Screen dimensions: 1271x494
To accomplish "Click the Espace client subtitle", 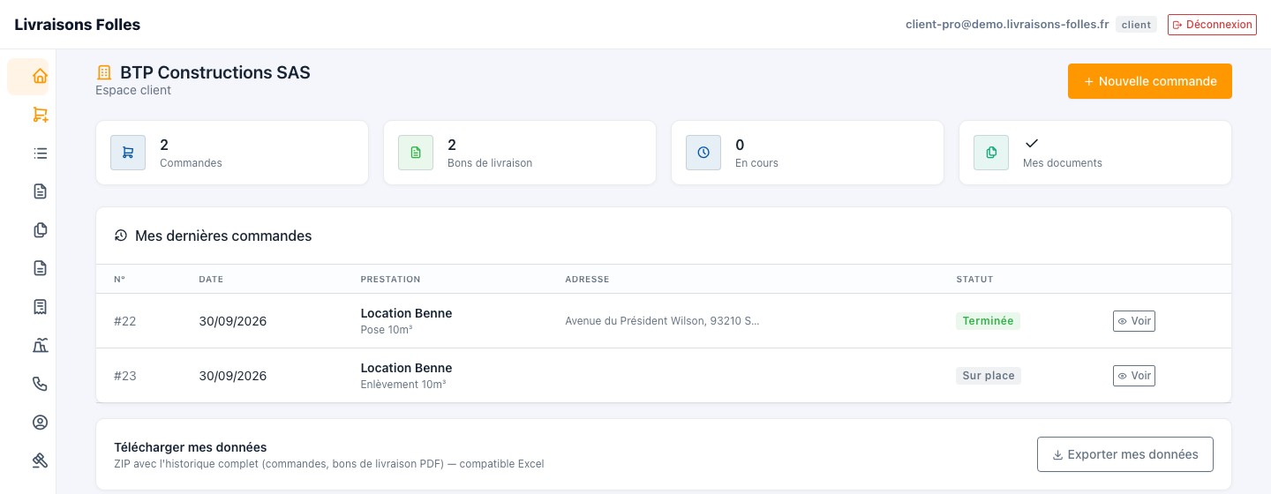I will click(x=133, y=90).
